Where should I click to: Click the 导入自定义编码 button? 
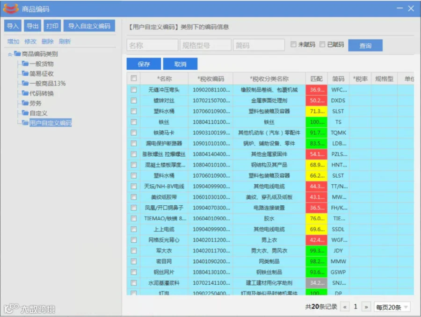[x=89, y=26]
